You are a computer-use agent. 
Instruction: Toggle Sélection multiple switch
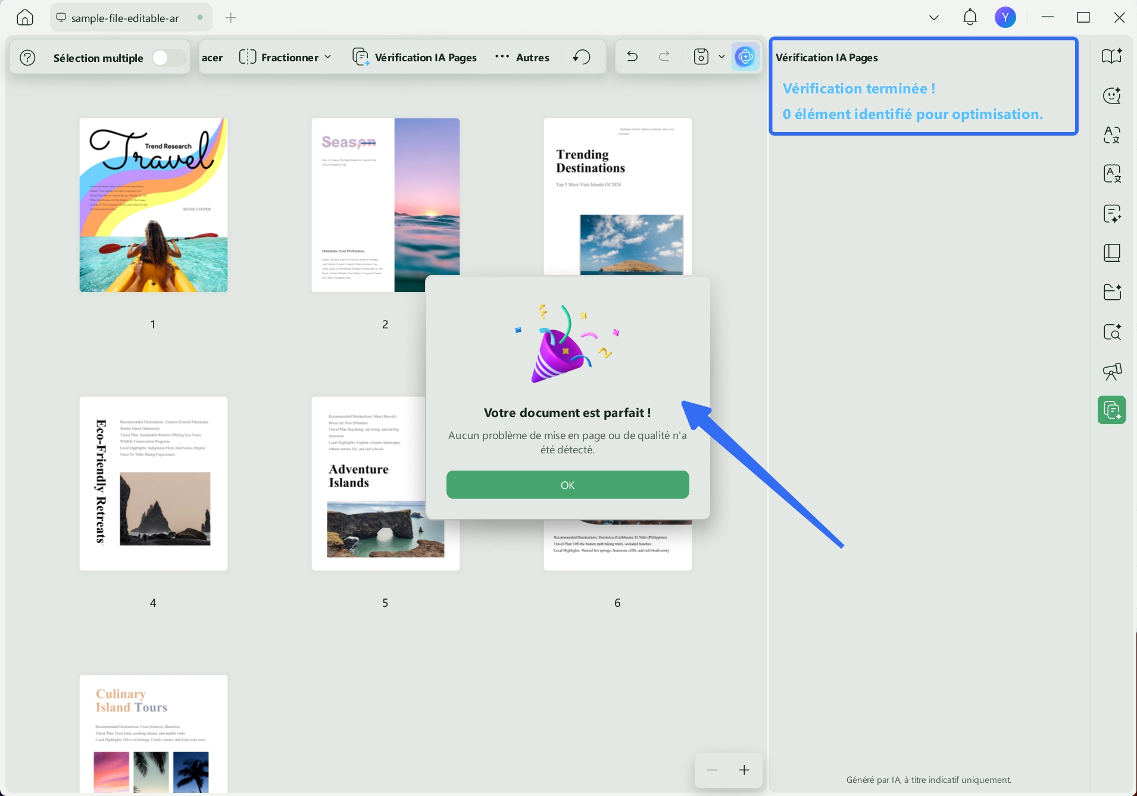pos(168,58)
